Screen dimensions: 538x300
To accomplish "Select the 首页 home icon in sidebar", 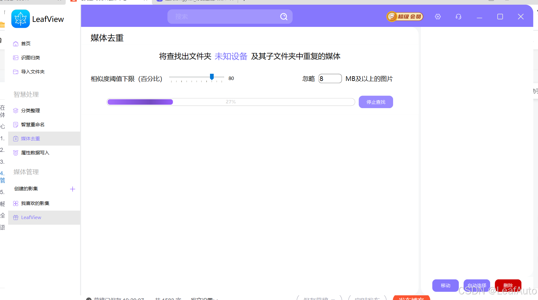I will 16,43.
